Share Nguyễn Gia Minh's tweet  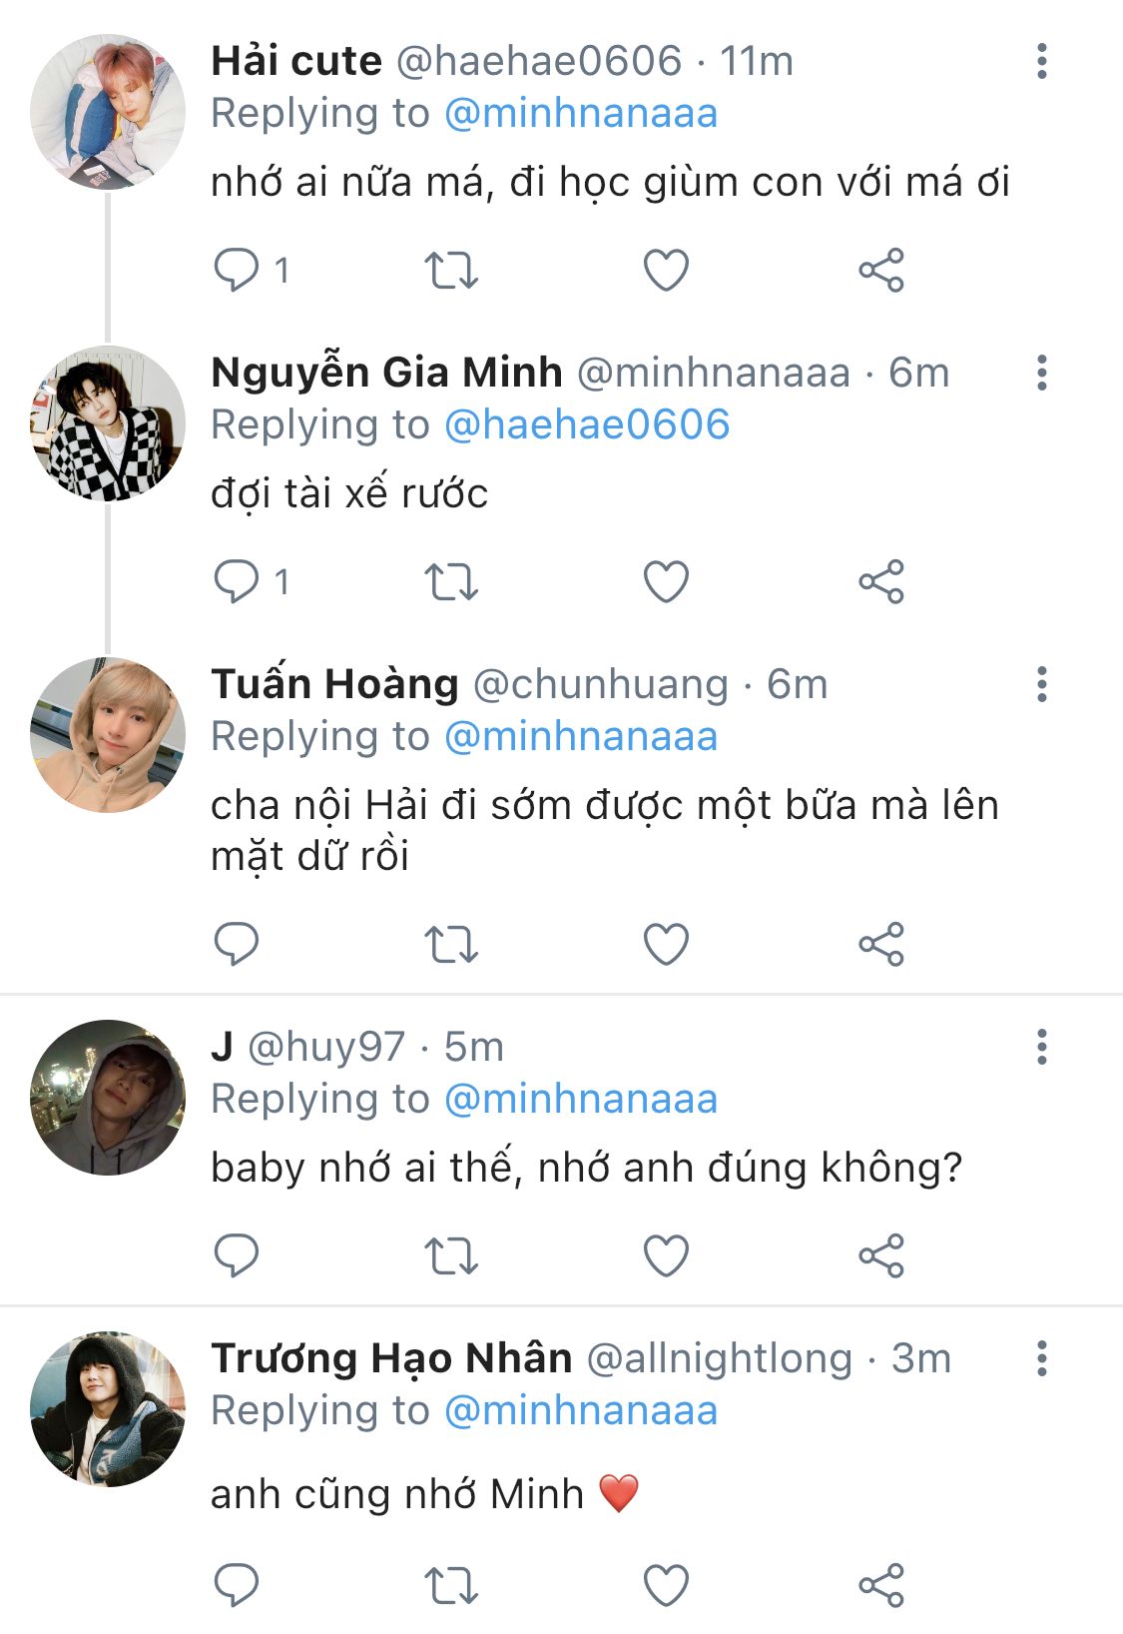point(880,581)
